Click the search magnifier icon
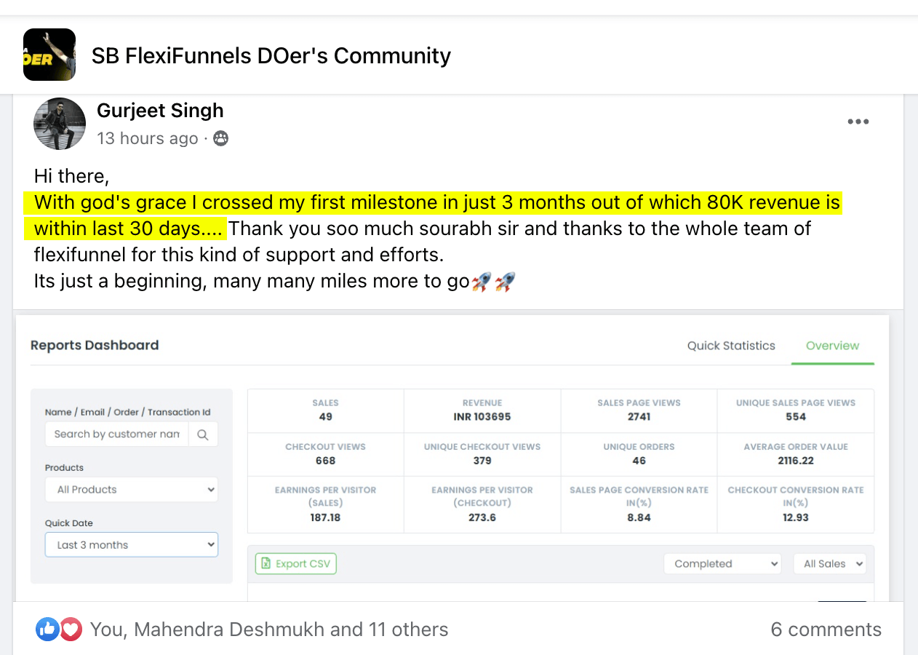This screenshot has width=918, height=655. coord(203,434)
